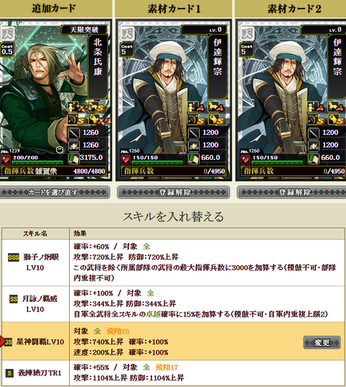Click the 伊達輝宗 card in 素材カード2
Viewport: 346px width, 387px height.
[x=290, y=100]
